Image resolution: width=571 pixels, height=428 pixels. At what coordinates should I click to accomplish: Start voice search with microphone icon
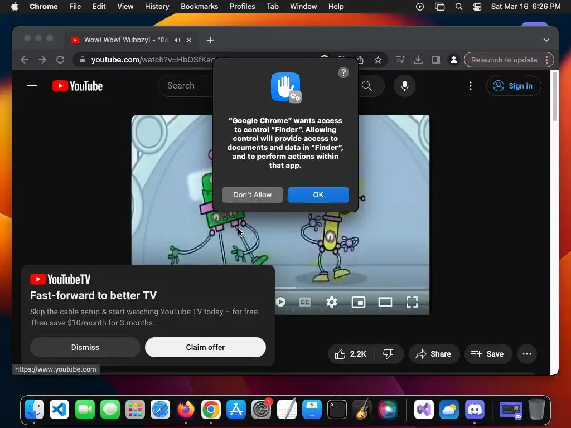click(405, 86)
